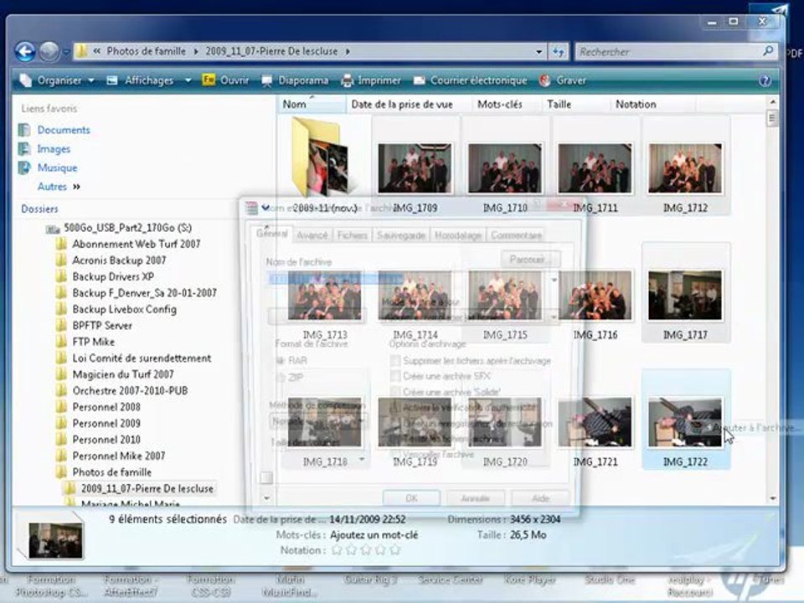Switch to the Avancé tab in archive dialog

point(312,235)
